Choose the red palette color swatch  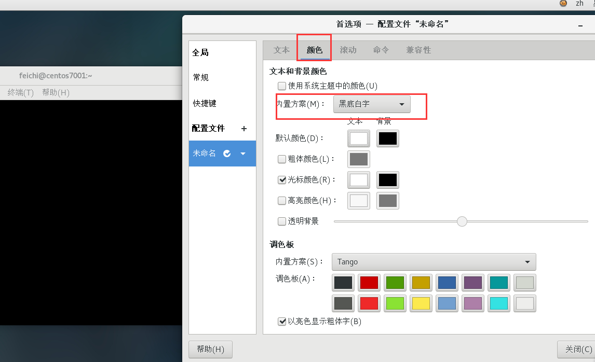click(x=369, y=283)
